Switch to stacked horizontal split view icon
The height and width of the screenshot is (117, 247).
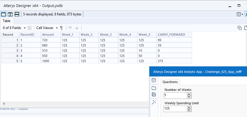point(17,14)
